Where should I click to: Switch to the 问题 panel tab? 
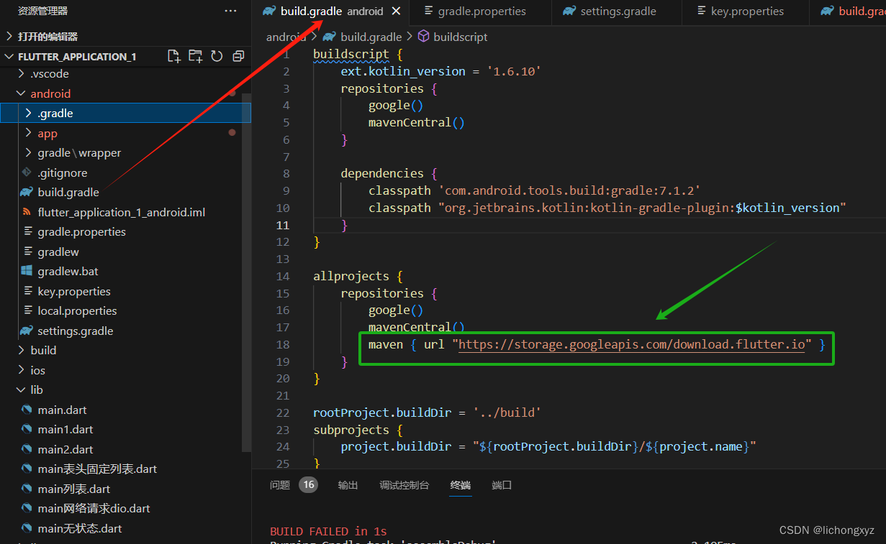click(280, 485)
